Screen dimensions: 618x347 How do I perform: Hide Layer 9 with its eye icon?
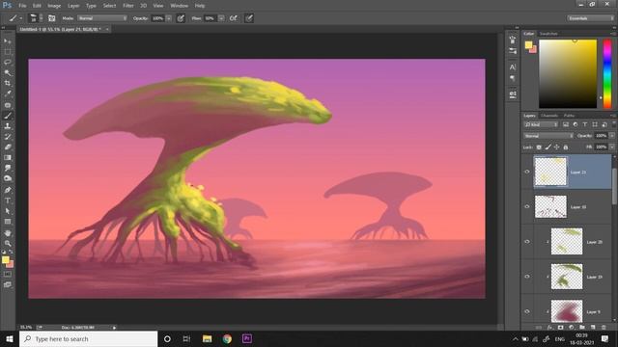tap(527, 311)
